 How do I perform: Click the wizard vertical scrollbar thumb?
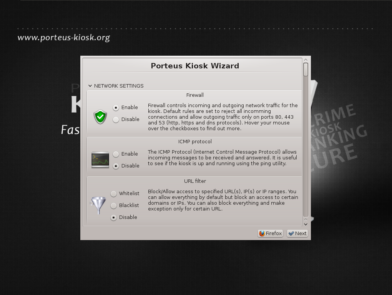click(x=306, y=69)
